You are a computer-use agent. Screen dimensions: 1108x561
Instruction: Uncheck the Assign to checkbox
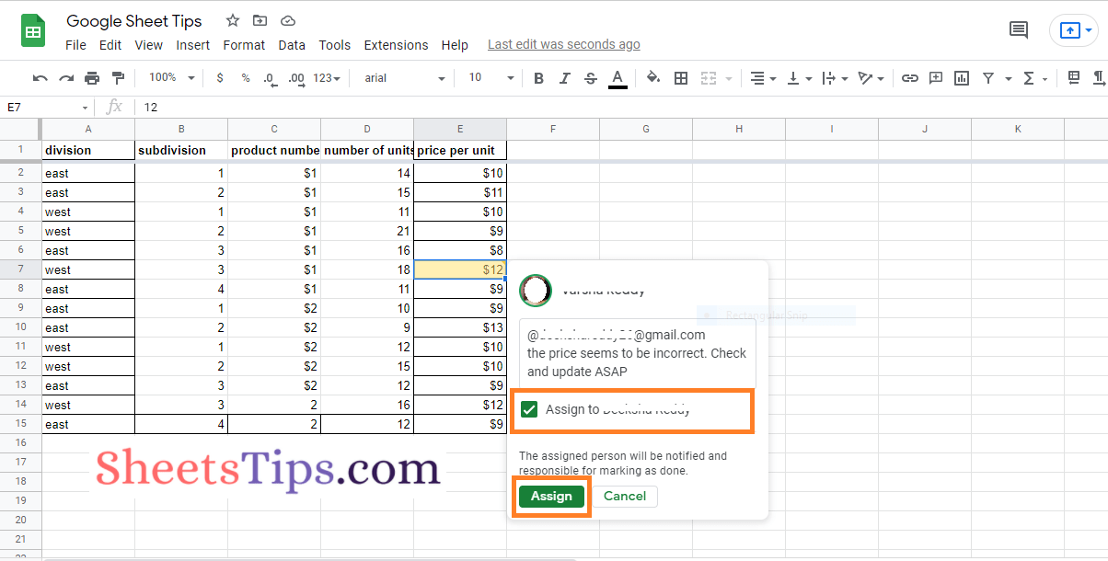529,409
